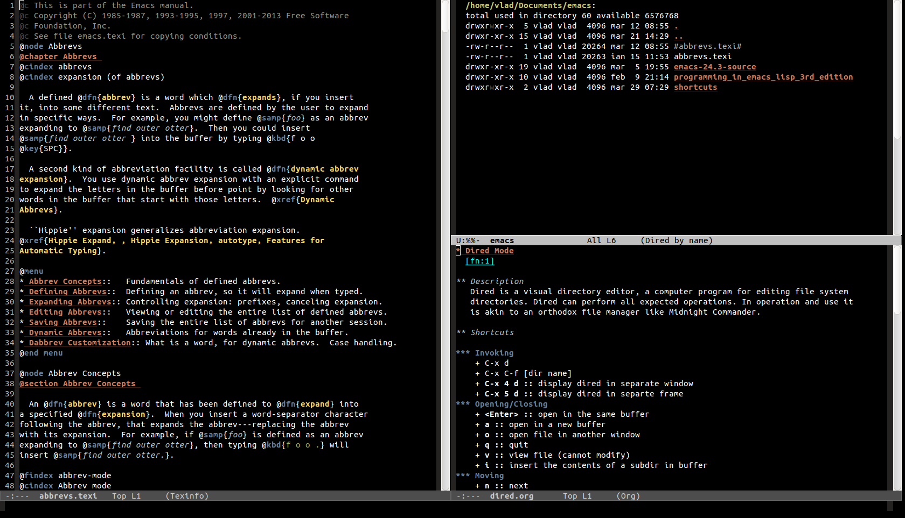The width and height of the screenshot is (905, 518).
Task: Click the 'Top L1' indicator in abbrevs.texi mode line
Action: point(126,496)
